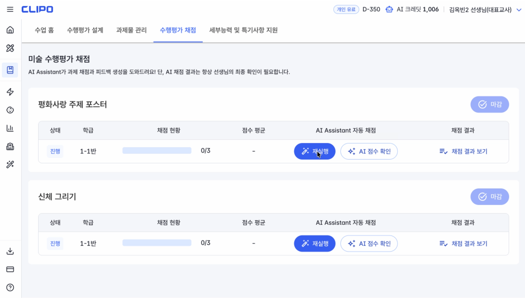The width and height of the screenshot is (525, 298).
Task: Switch to the 수업 홈 tab
Action: (44, 30)
